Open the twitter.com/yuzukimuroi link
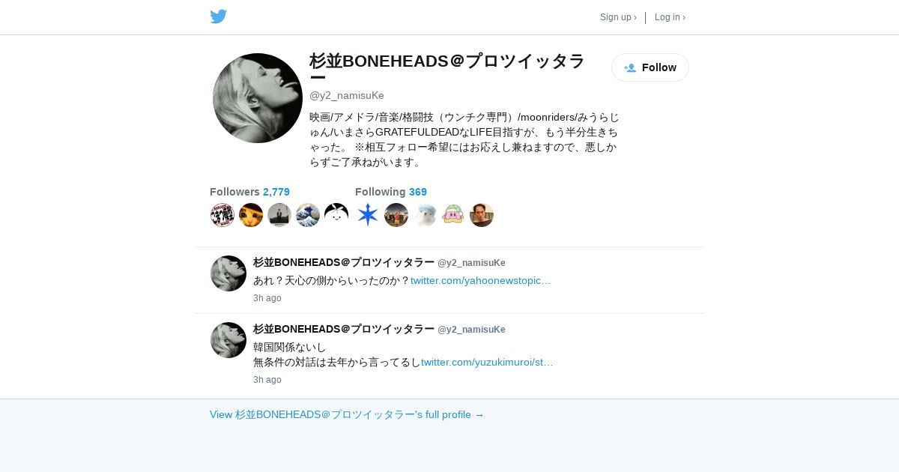 click(487, 362)
